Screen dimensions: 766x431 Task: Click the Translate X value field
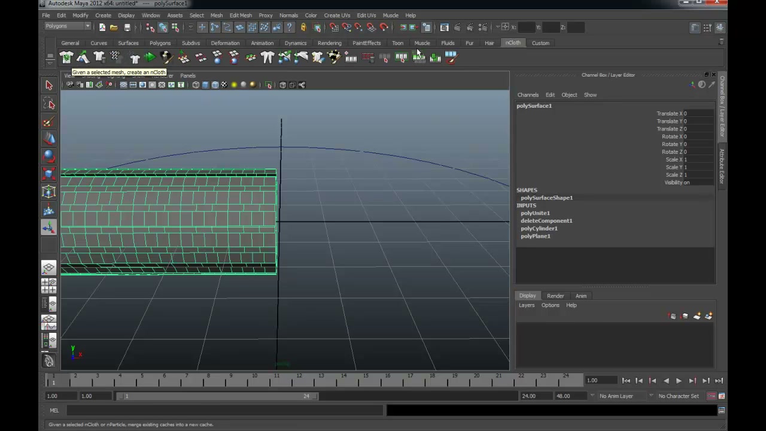tap(698, 114)
